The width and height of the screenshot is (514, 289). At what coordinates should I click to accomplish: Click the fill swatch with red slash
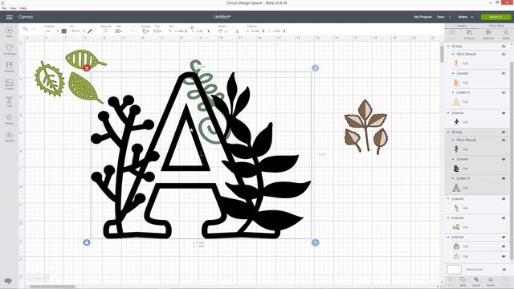click(90, 31)
